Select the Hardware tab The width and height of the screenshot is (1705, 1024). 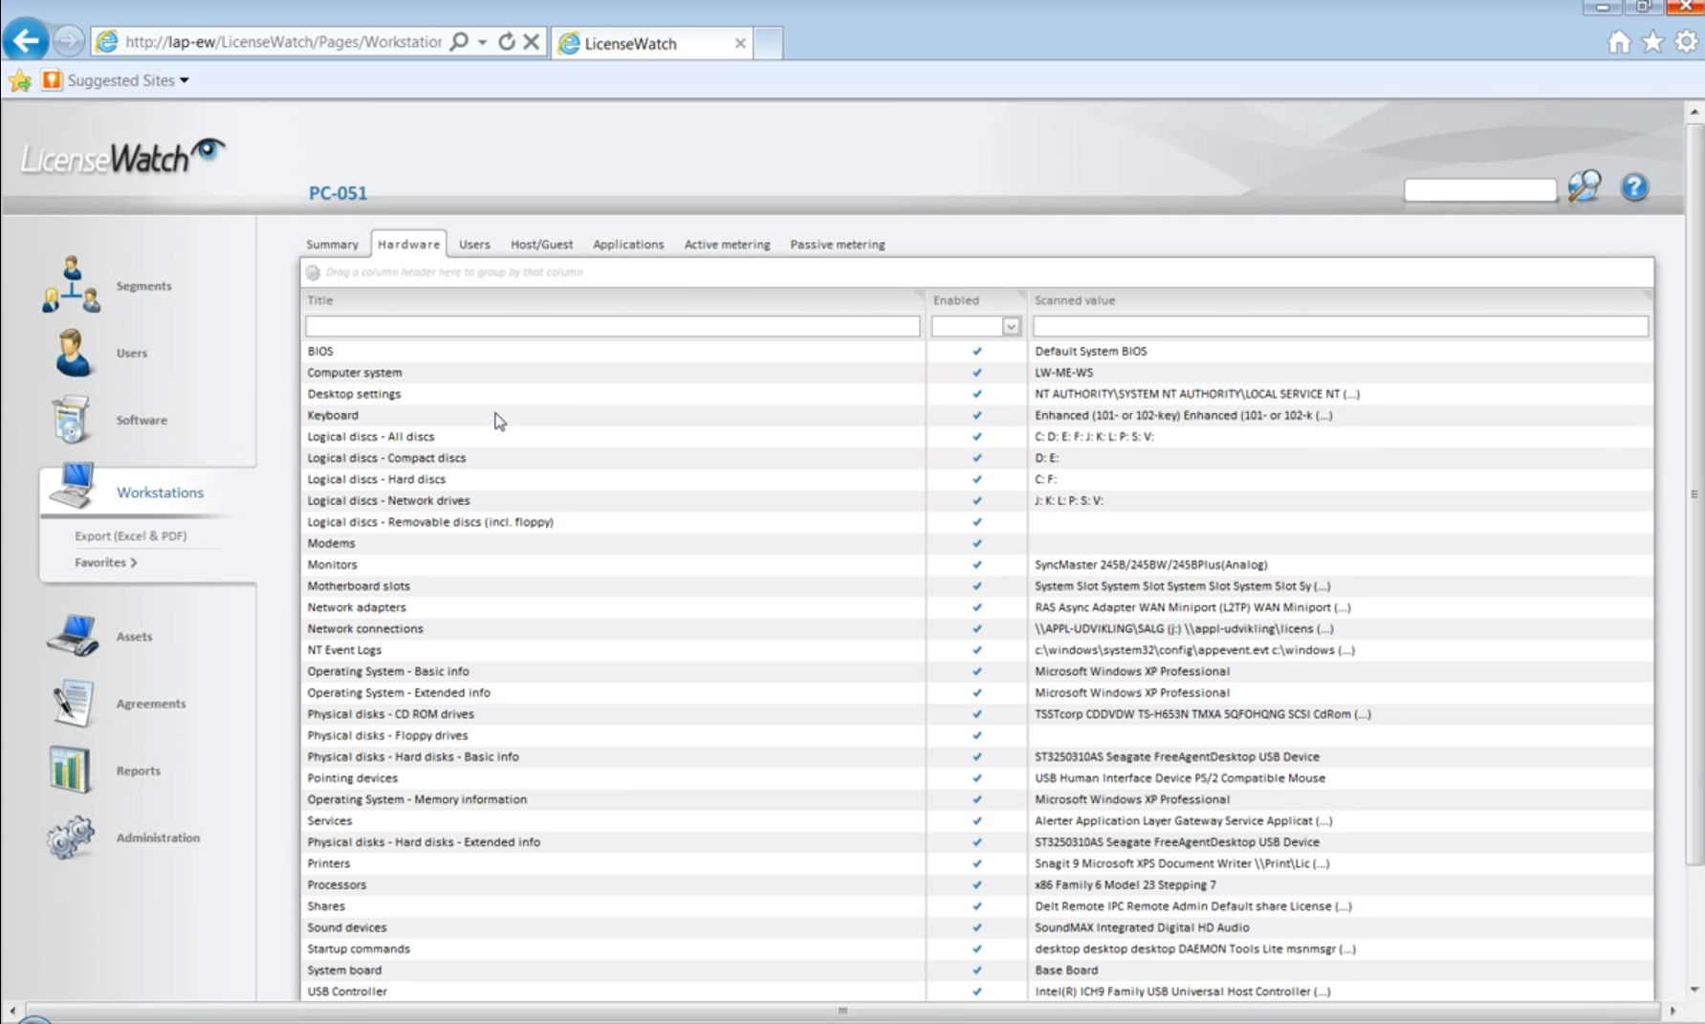[x=408, y=244]
